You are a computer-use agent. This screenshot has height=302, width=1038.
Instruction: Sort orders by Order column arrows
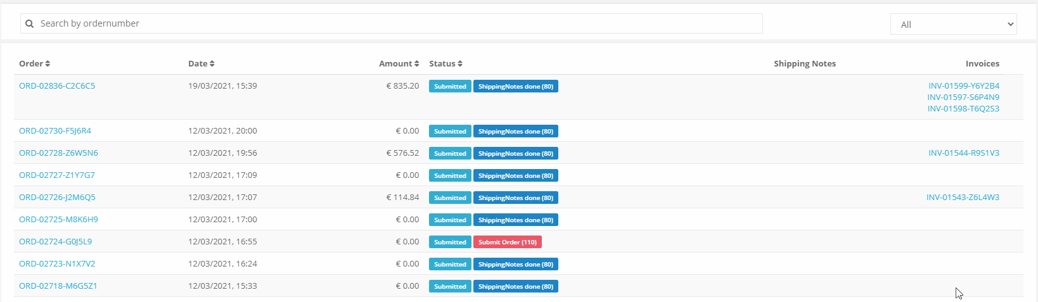click(x=48, y=64)
